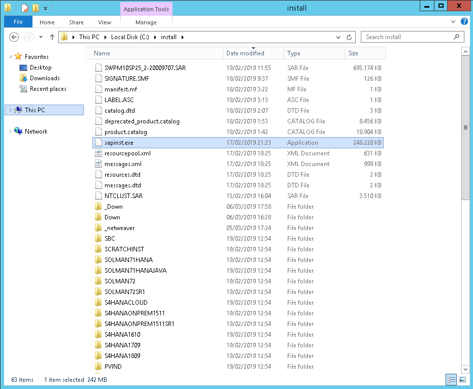
Task: Open the recent locations dropdown
Action: [x=41, y=37]
